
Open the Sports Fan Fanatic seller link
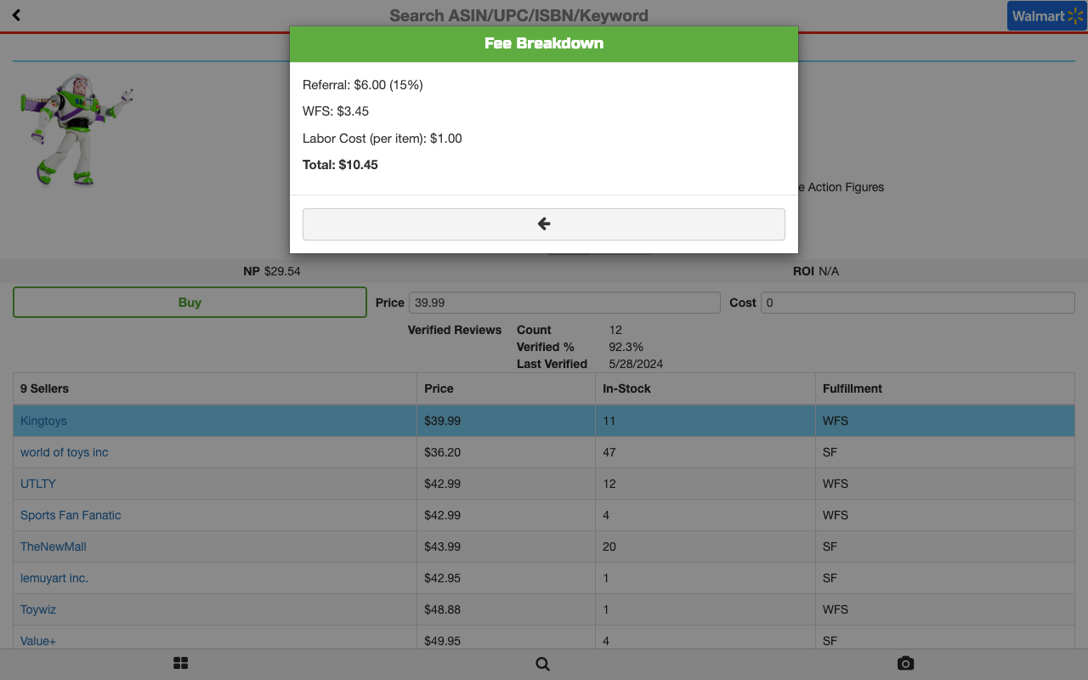71,515
